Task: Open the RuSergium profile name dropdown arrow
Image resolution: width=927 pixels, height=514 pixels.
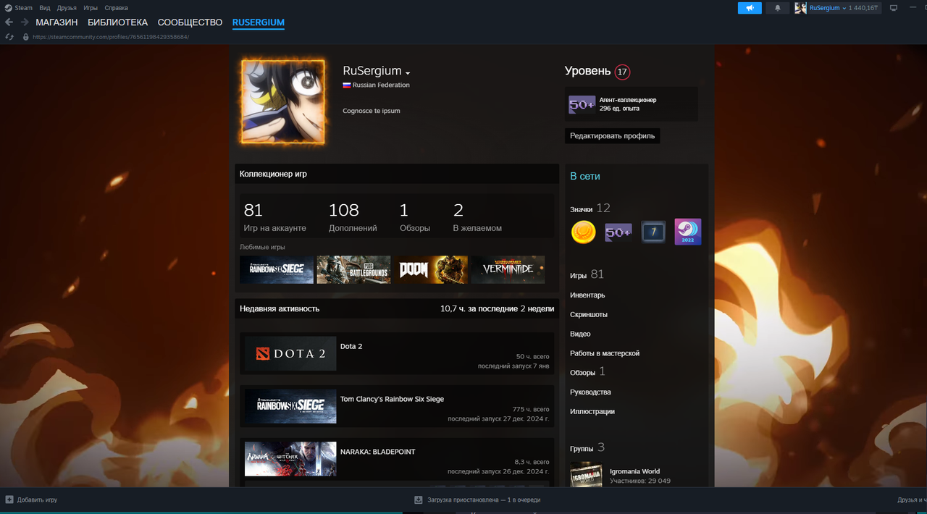Action: 408,73
